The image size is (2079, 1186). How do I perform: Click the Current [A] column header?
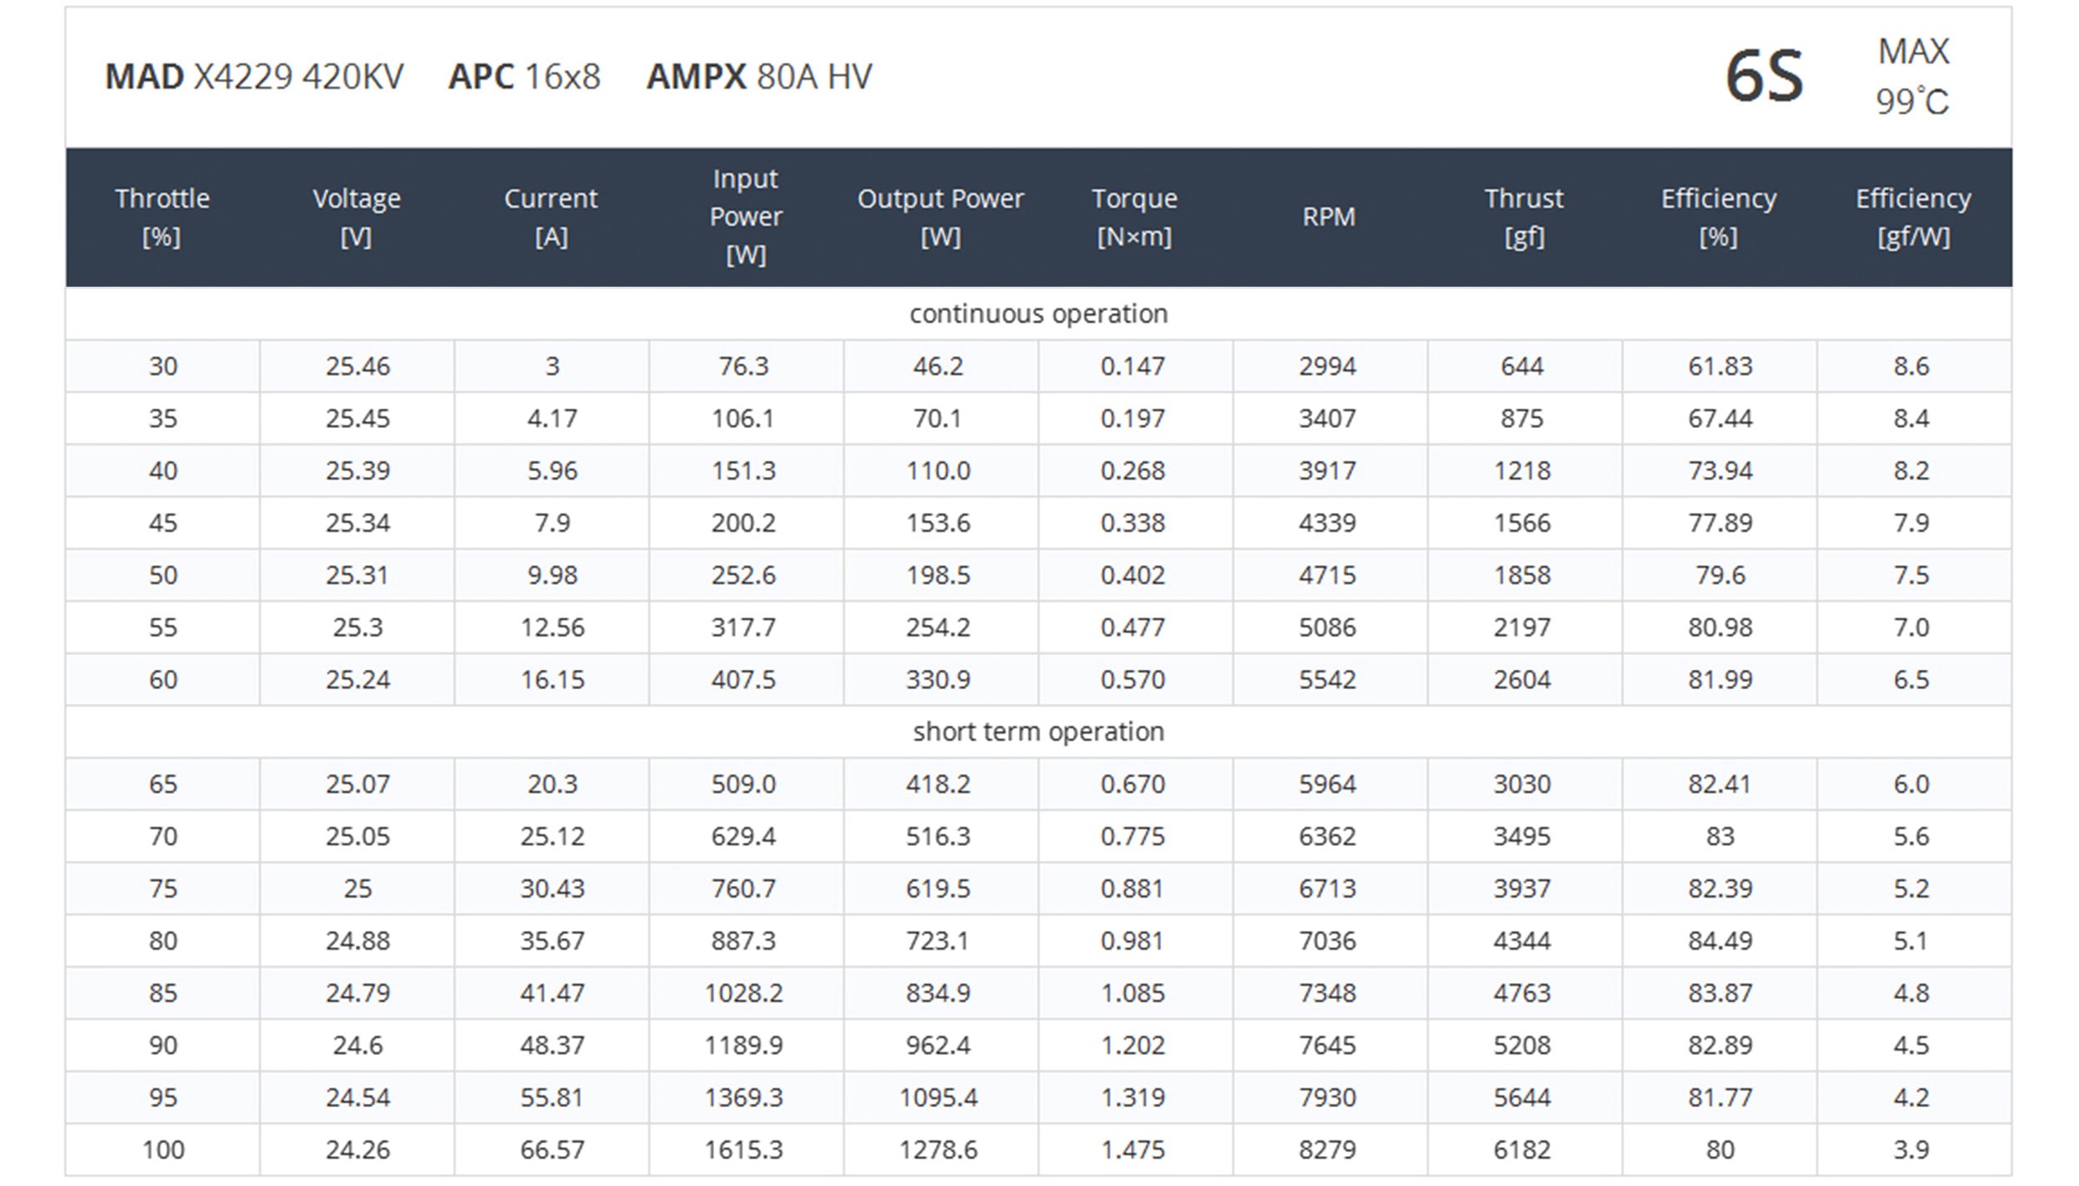pos(551,217)
